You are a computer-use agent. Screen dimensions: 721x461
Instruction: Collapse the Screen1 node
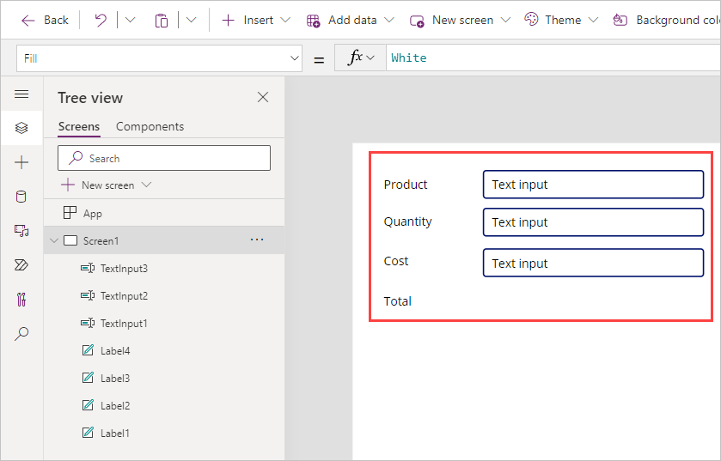[x=54, y=240]
